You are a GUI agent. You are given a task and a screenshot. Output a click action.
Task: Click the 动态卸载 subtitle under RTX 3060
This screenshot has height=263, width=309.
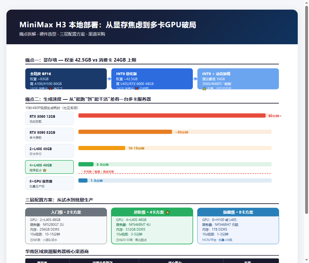[35, 122]
